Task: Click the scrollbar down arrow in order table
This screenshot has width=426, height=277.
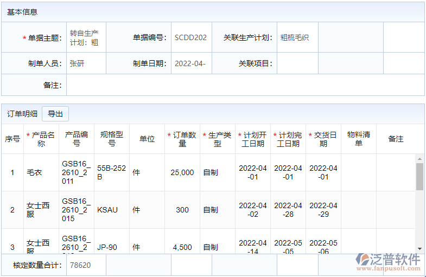Action: (419, 248)
